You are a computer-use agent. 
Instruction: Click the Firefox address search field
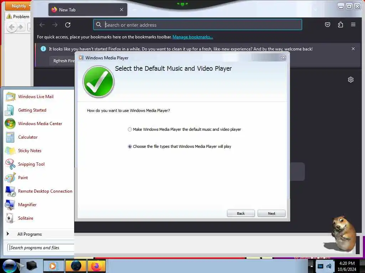coord(197,25)
